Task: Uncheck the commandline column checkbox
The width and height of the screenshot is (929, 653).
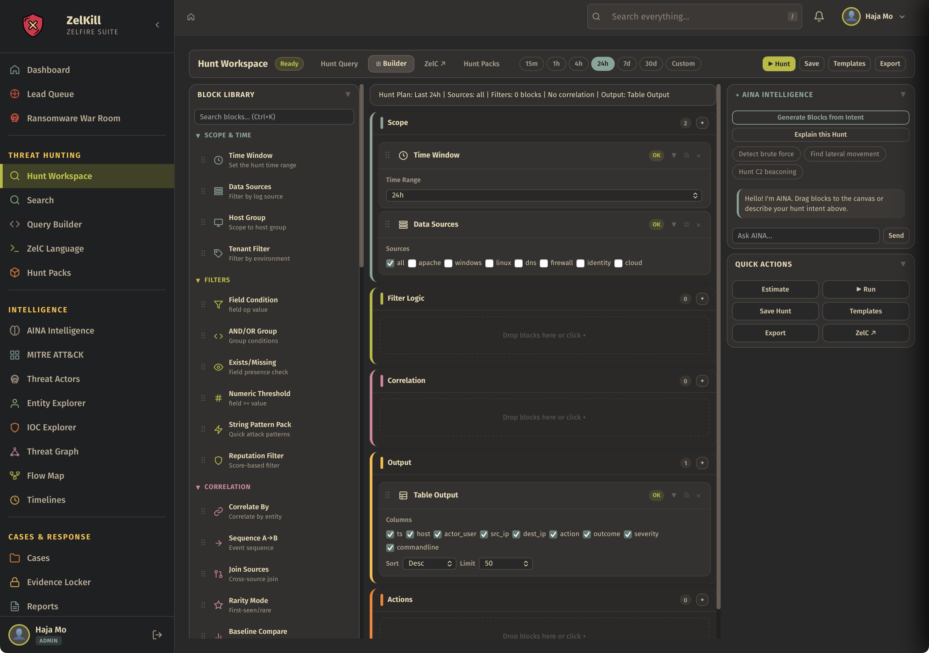Action: pyautogui.click(x=390, y=548)
